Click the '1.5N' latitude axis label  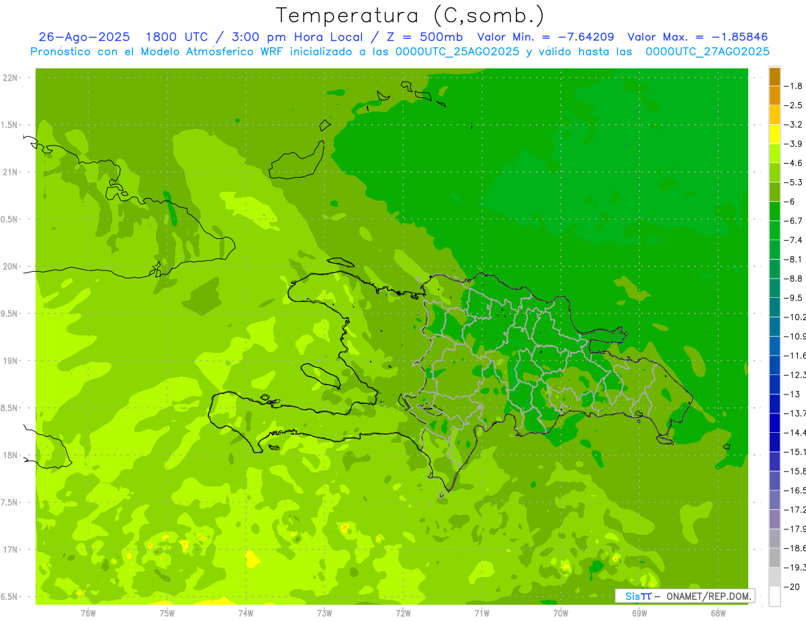coord(9,125)
